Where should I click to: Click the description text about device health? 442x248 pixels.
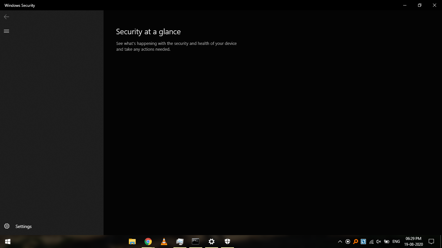pyautogui.click(x=176, y=46)
